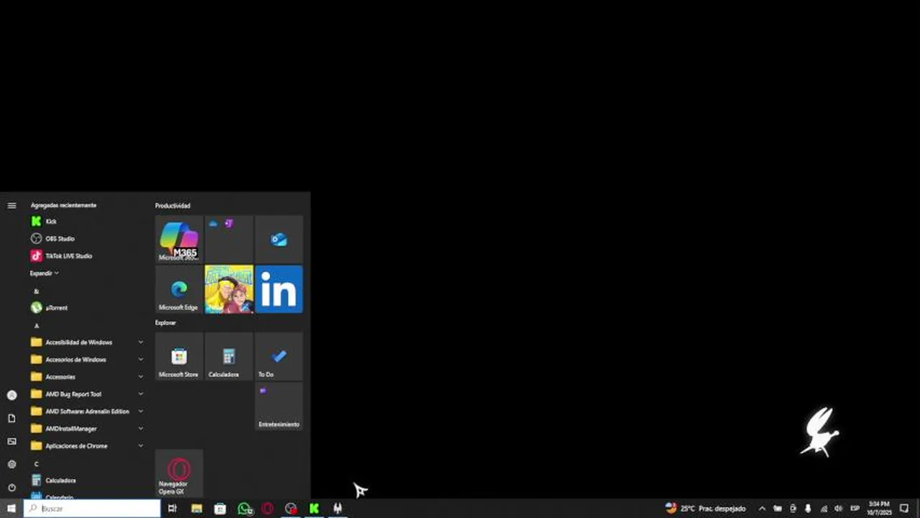Screen dimensions: 920x518
Task: Click the '&' letter group header
Action: click(36, 291)
